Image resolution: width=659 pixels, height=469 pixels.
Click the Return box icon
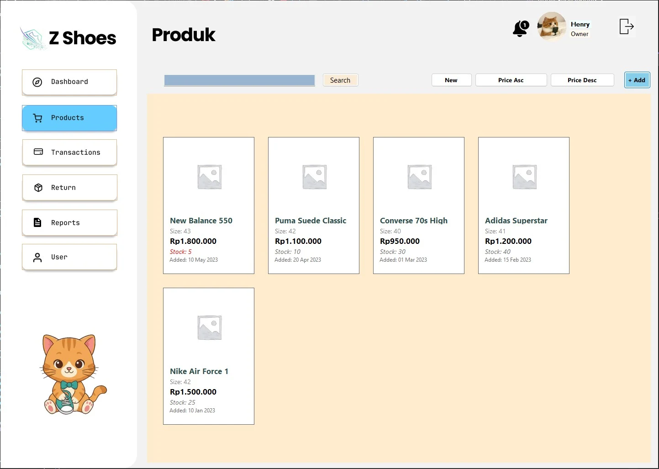38,188
